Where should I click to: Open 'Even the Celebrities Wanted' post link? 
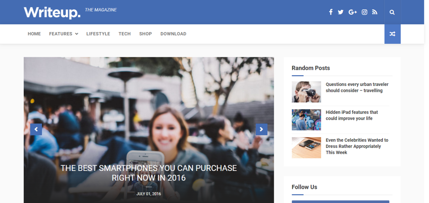pos(357,146)
